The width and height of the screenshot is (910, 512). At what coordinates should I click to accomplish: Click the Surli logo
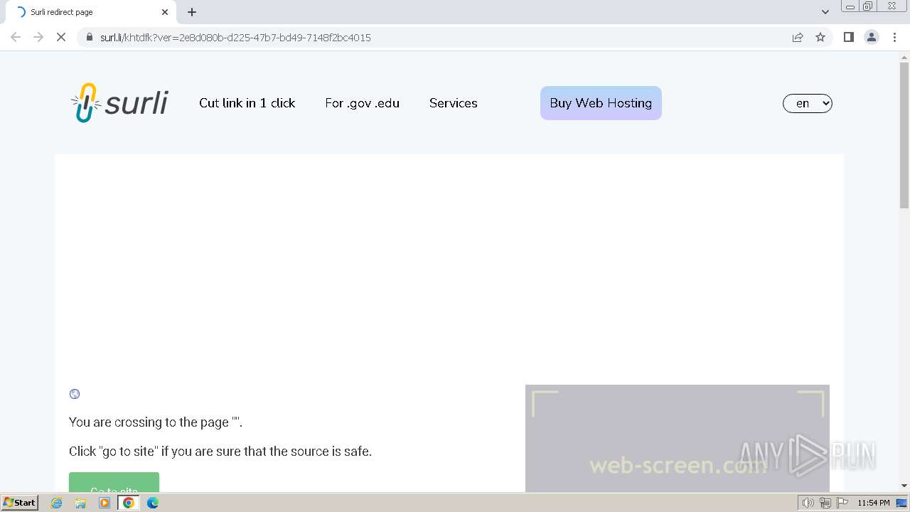(x=119, y=103)
